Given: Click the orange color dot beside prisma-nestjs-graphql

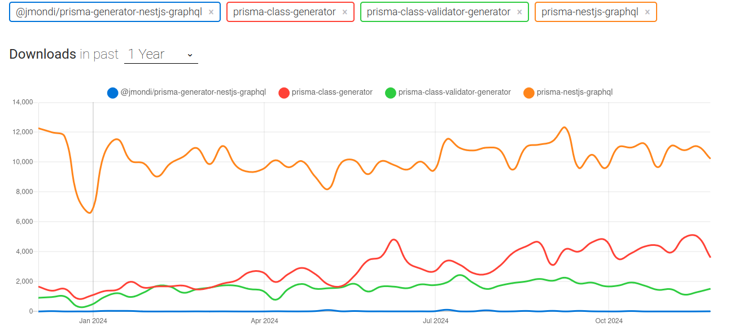Looking at the screenshot, I should (530, 92).
